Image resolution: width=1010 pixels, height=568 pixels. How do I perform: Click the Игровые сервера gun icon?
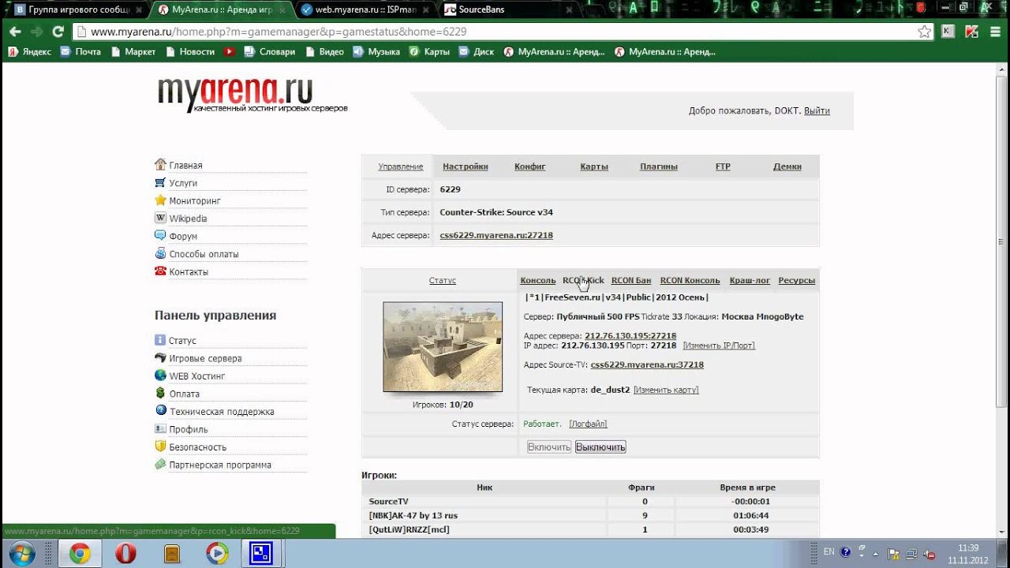[x=161, y=357]
